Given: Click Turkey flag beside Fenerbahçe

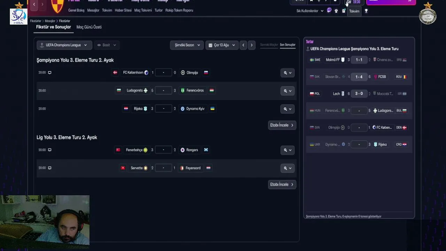Looking at the screenshot, I should 118,150.
